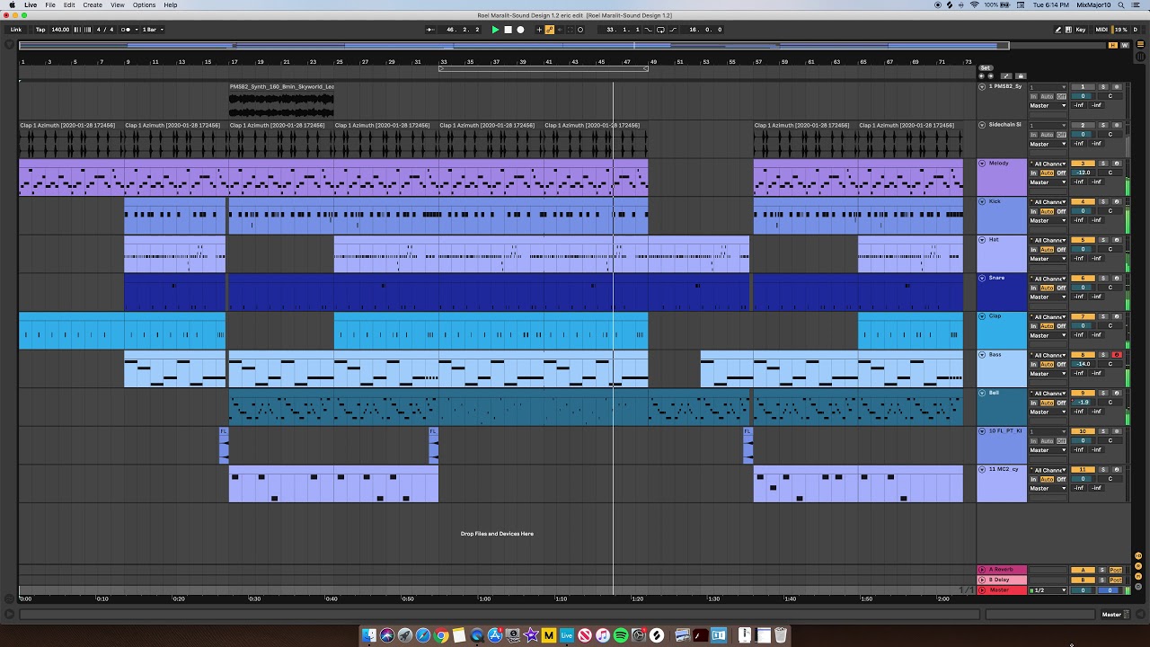Fold the Clap track
The image size is (1150, 647).
pyautogui.click(x=982, y=316)
